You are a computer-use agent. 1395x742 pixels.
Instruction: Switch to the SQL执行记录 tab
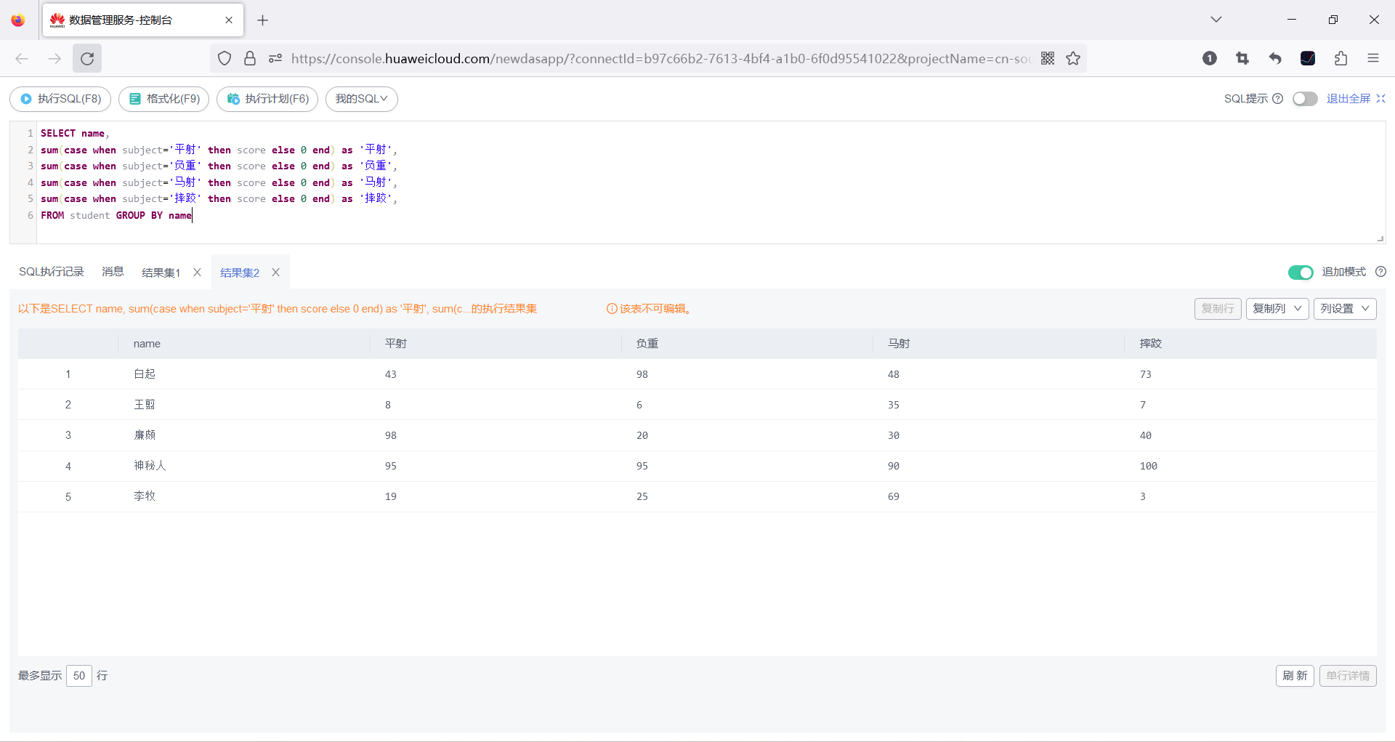(x=52, y=272)
